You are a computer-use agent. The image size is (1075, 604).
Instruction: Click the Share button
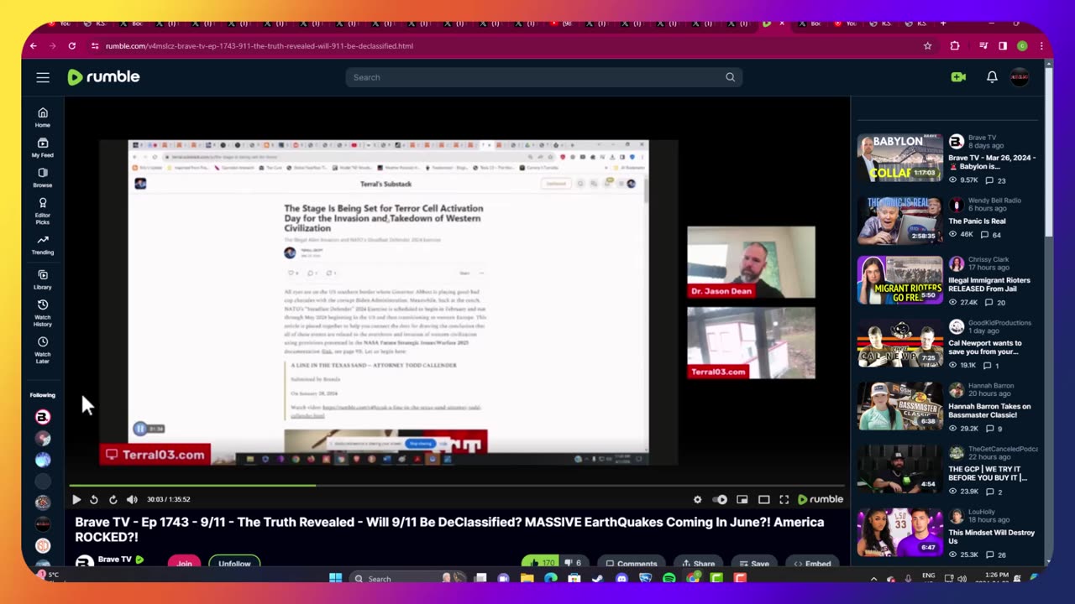click(699, 563)
